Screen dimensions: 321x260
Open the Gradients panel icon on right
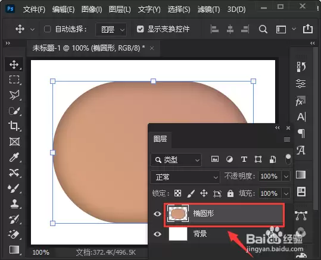pyautogui.click(x=301, y=175)
